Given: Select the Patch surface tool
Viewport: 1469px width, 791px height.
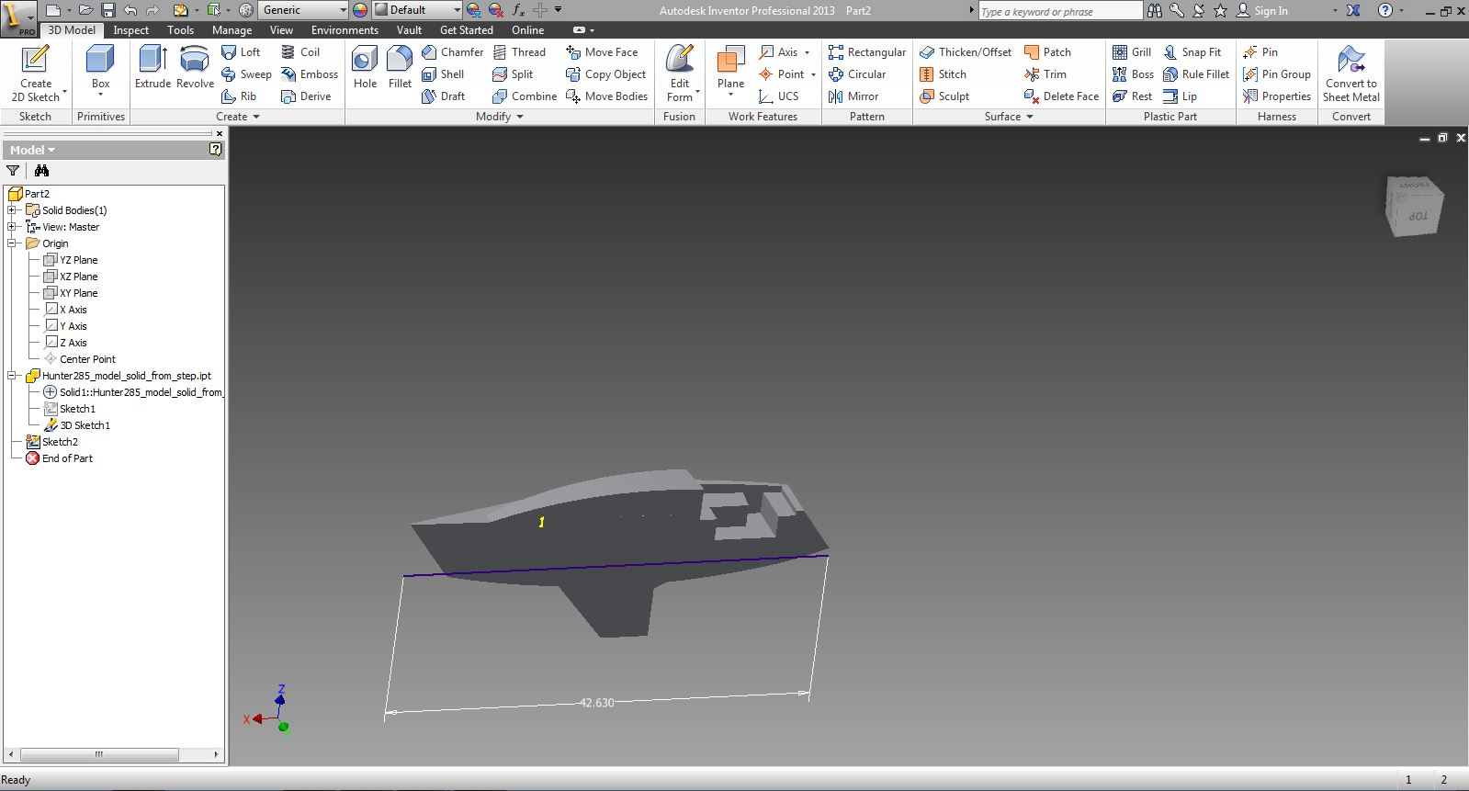Looking at the screenshot, I should tap(1047, 52).
